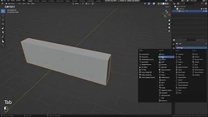The height and width of the screenshot is (117, 208).
Task: Toggle viewport overlays button
Action: click(154, 4)
